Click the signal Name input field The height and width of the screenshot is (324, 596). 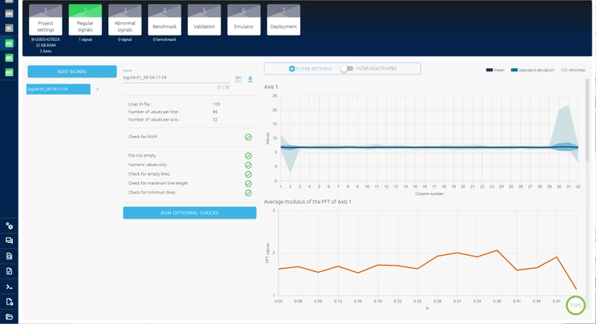pos(176,77)
